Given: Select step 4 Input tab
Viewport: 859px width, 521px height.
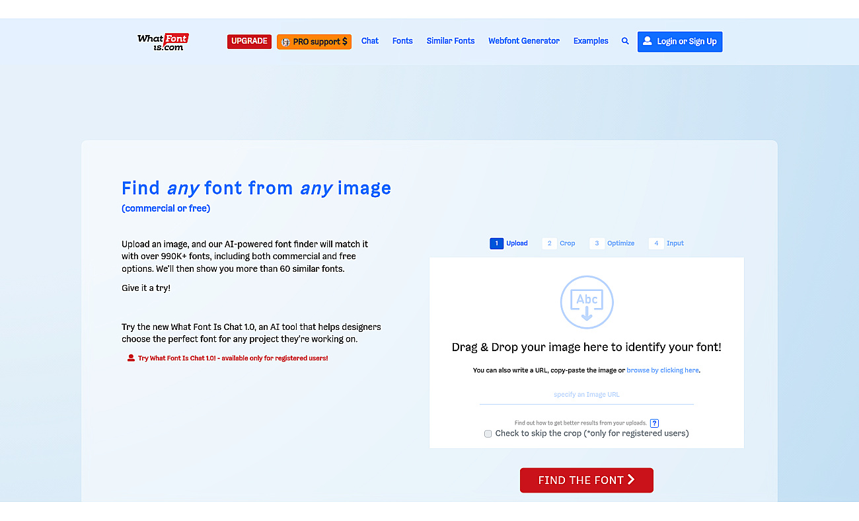Looking at the screenshot, I should [x=667, y=243].
